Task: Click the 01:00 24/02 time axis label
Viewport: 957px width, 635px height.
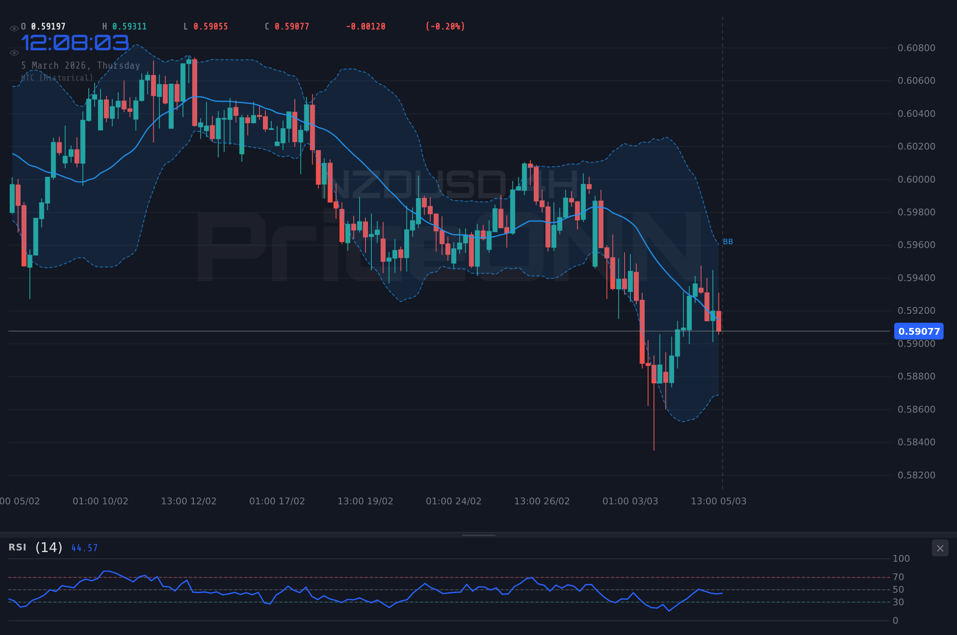Action: (x=454, y=501)
